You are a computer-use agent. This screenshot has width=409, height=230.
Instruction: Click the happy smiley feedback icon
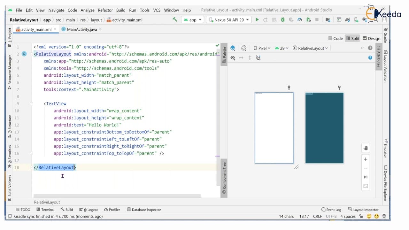pyautogui.click(x=369, y=216)
